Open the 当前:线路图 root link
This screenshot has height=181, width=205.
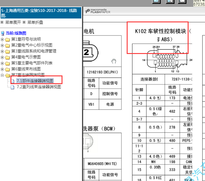(16, 33)
